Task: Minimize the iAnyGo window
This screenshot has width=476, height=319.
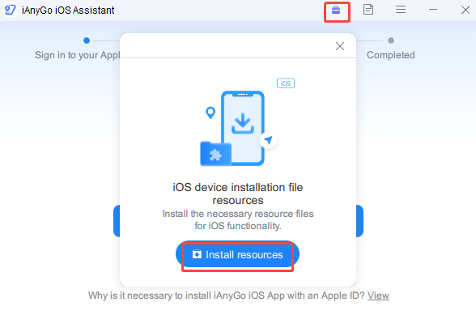Action: click(x=433, y=10)
